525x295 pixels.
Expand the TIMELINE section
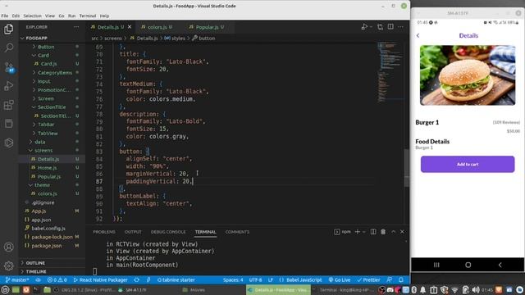click(x=36, y=271)
